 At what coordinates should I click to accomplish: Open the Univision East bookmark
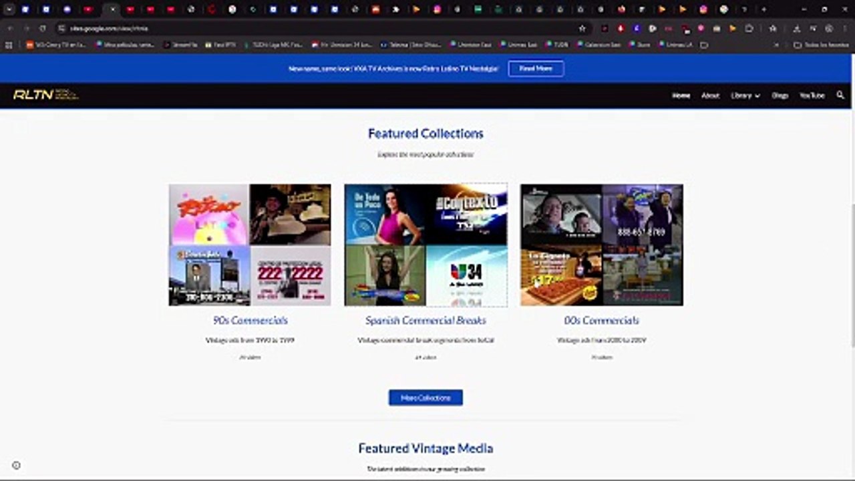(x=471, y=45)
